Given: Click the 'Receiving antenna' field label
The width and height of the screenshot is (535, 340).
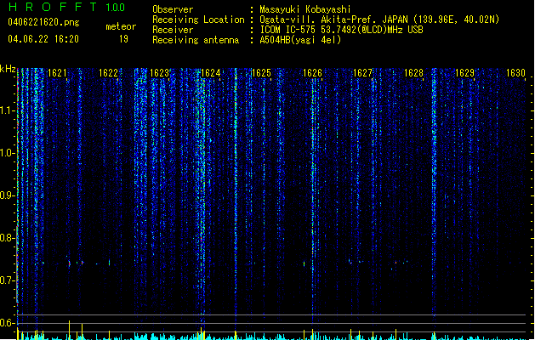Looking at the screenshot, I should click(196, 40).
